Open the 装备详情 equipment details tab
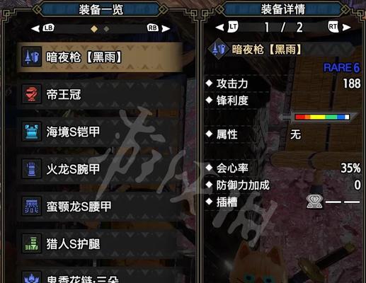This screenshot has height=283, width=366. click(283, 10)
